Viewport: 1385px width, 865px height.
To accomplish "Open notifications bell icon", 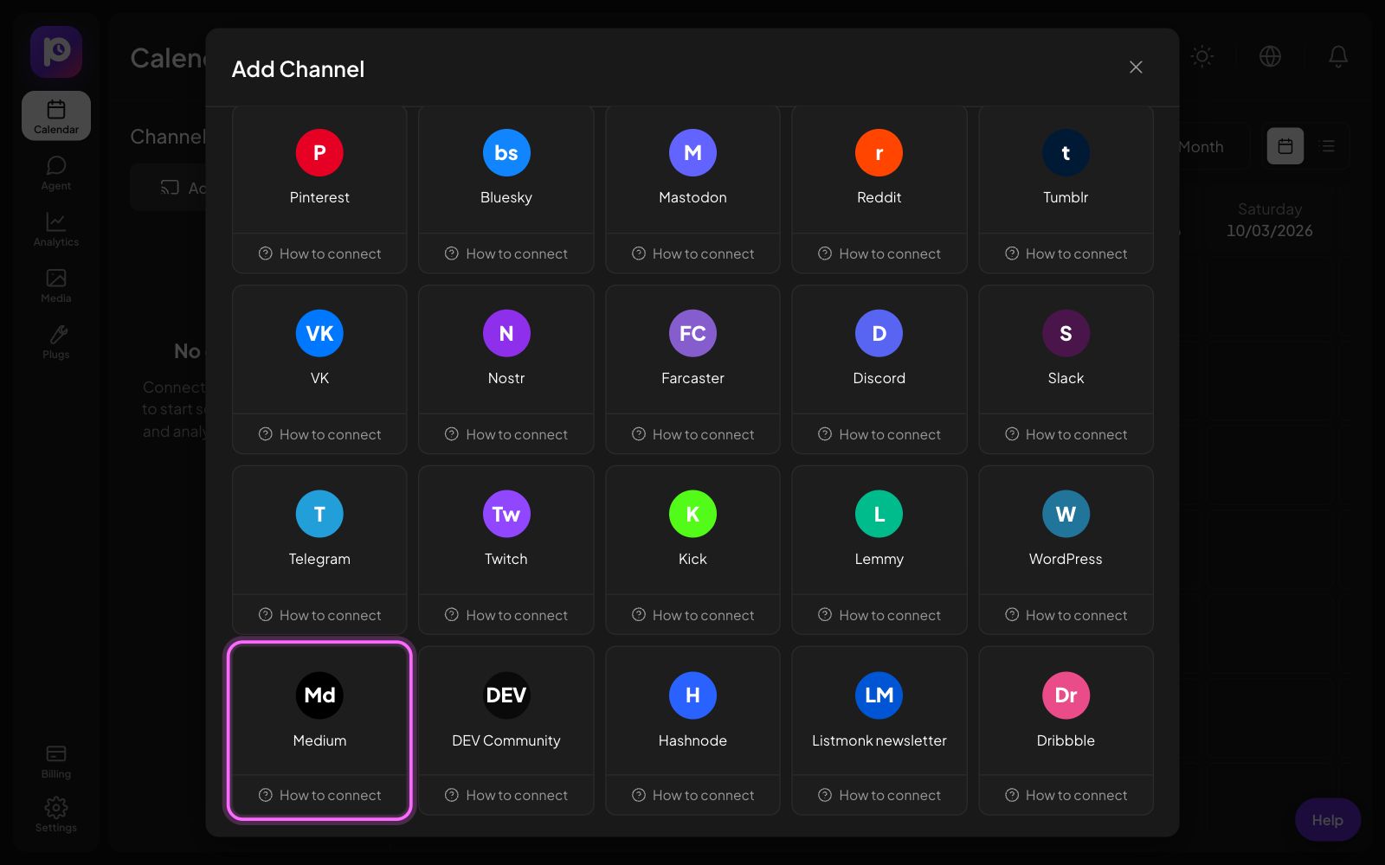I will pos(1338,56).
